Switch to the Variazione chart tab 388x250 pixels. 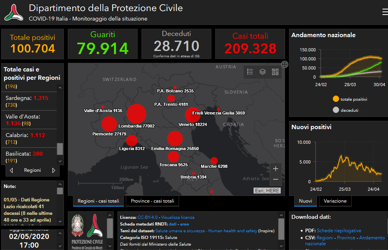click(x=335, y=201)
